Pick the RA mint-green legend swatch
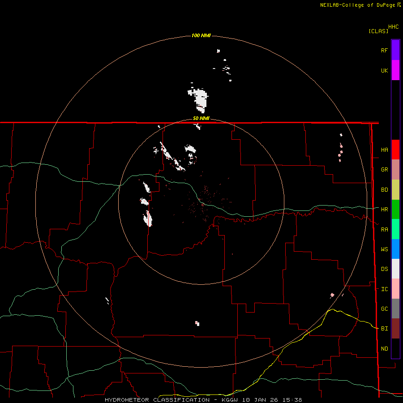The width and height of the screenshot is (403, 403). point(395,229)
